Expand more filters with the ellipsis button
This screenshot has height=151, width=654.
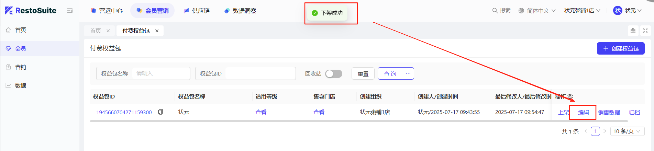click(408, 73)
